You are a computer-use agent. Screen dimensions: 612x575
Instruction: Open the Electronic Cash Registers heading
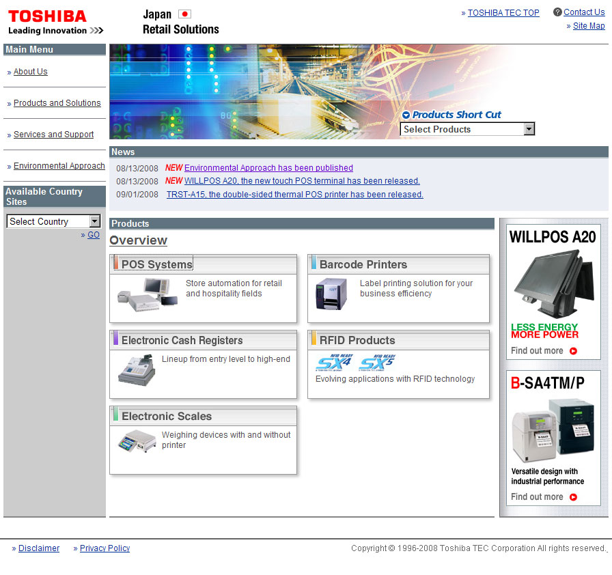coord(182,341)
